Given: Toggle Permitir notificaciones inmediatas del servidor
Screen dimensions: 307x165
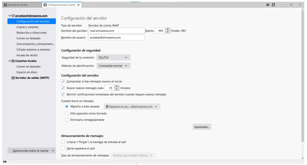Looking at the screenshot, I should [x=63, y=94].
